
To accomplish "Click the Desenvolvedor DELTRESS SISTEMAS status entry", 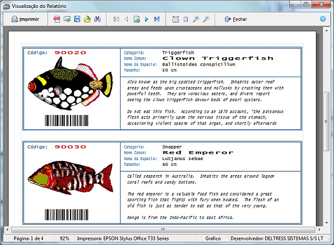I will [277, 238].
